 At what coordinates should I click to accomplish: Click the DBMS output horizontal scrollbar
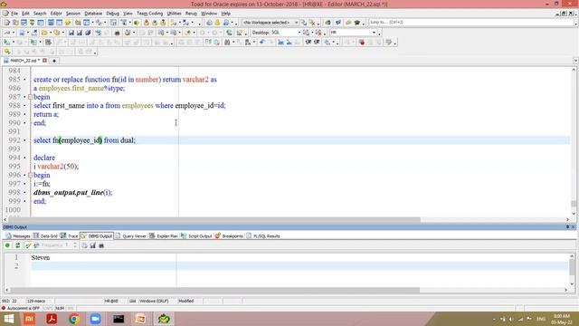point(214,290)
